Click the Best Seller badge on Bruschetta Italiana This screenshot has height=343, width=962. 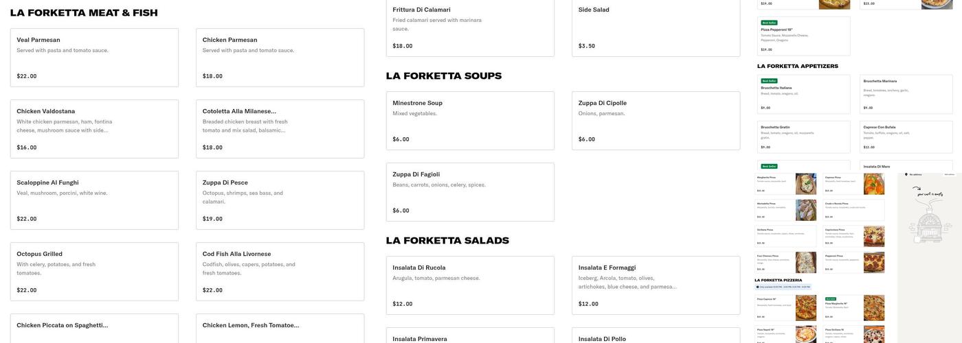[768, 81]
